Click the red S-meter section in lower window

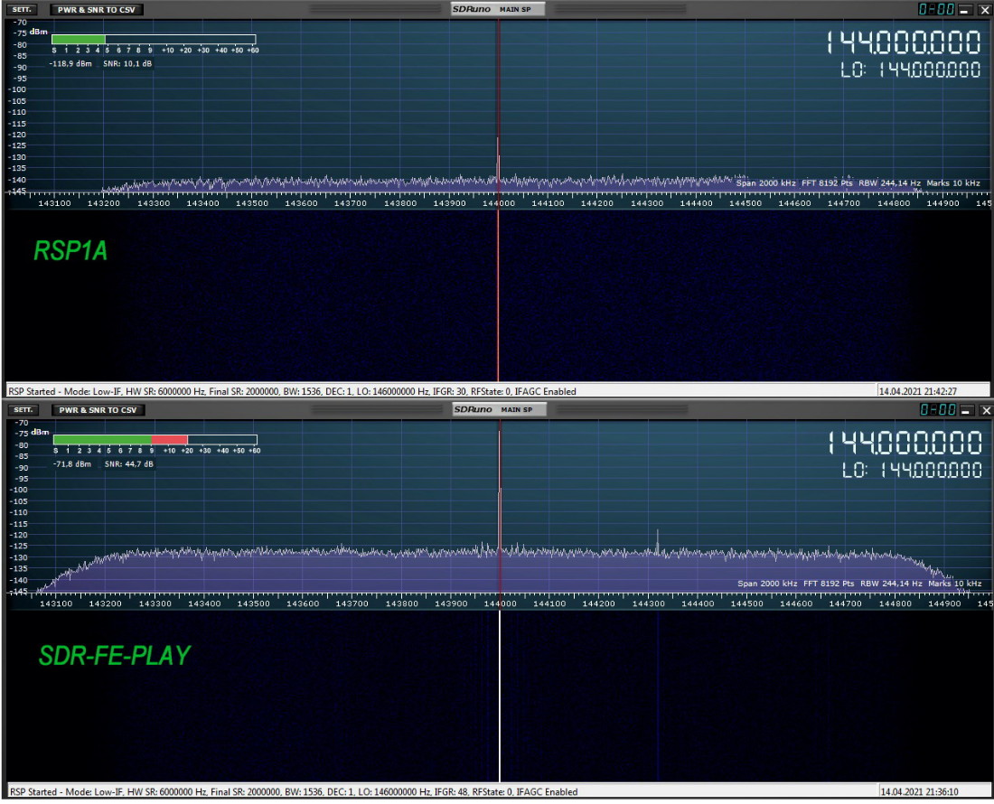click(169, 440)
